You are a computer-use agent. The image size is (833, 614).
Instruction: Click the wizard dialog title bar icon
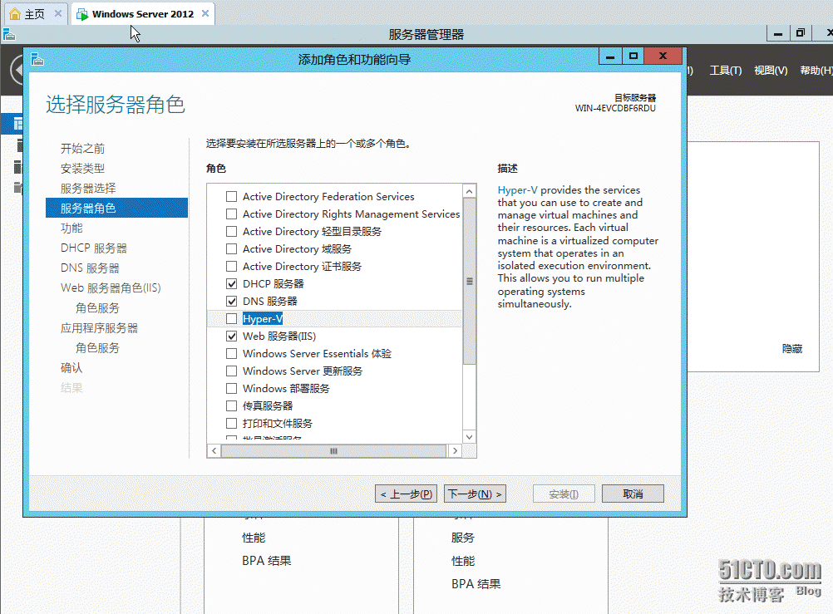click(37, 59)
